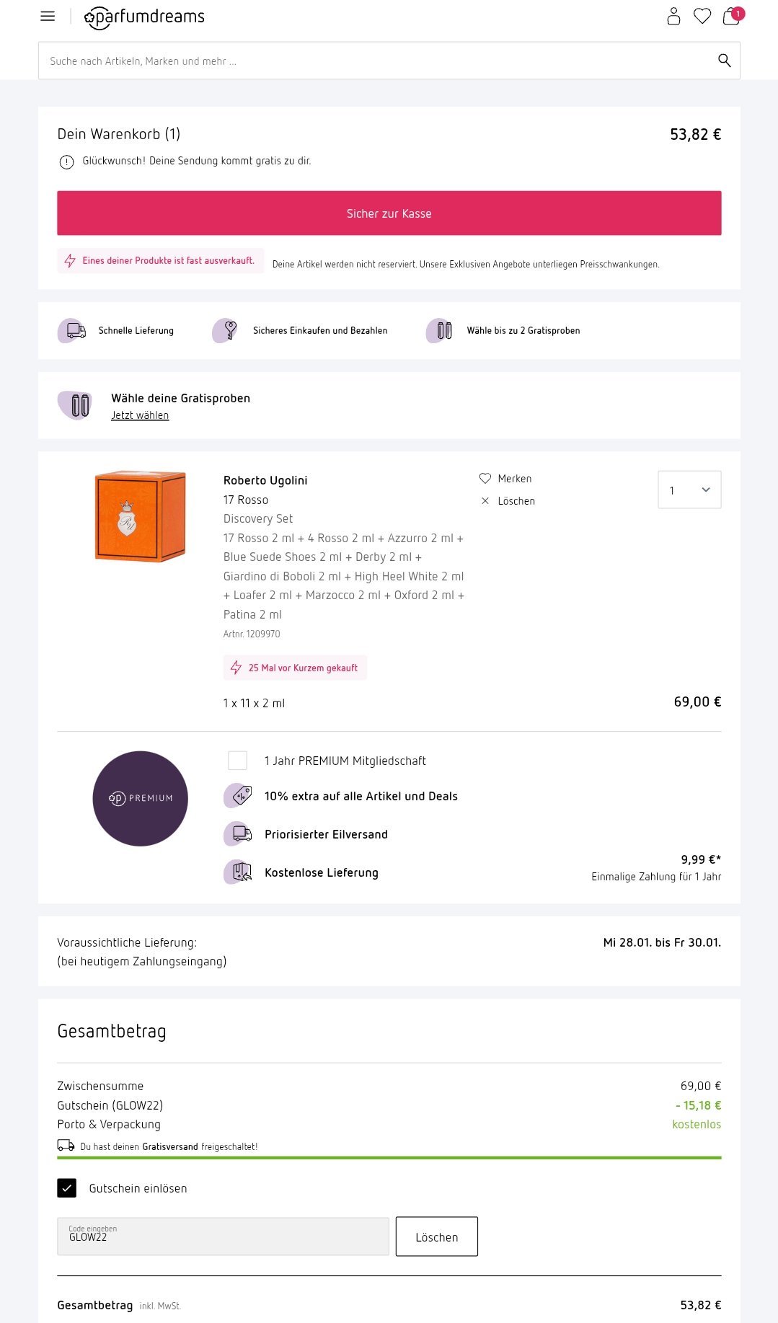Uncheck the Gutschein einlösen checkbox
This screenshot has height=1323, width=778.
click(x=67, y=1188)
